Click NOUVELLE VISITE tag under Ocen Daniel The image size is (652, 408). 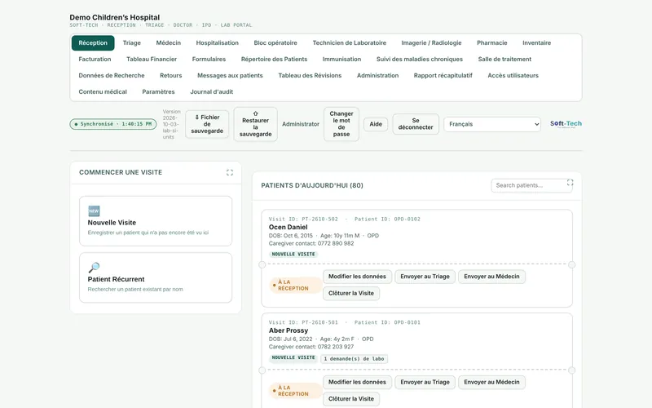click(293, 254)
